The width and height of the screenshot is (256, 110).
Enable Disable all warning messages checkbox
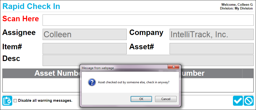click(x=15, y=101)
